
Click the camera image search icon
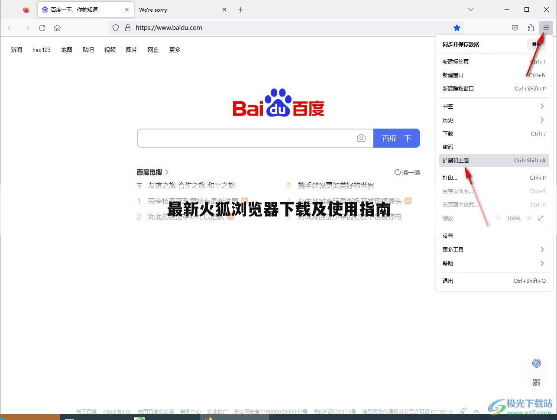[x=361, y=138]
